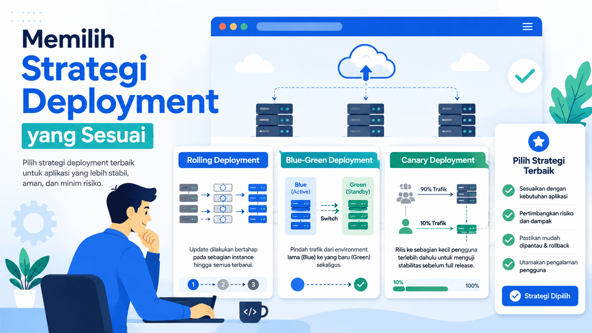Image resolution: width=592 pixels, height=333 pixels.
Task: Click the updating servers with spinner rings
Action: point(223,203)
